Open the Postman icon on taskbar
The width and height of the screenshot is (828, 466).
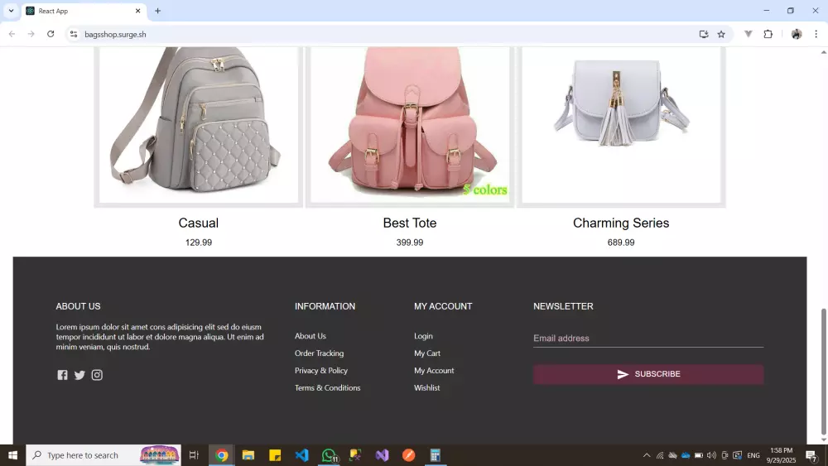pos(409,455)
